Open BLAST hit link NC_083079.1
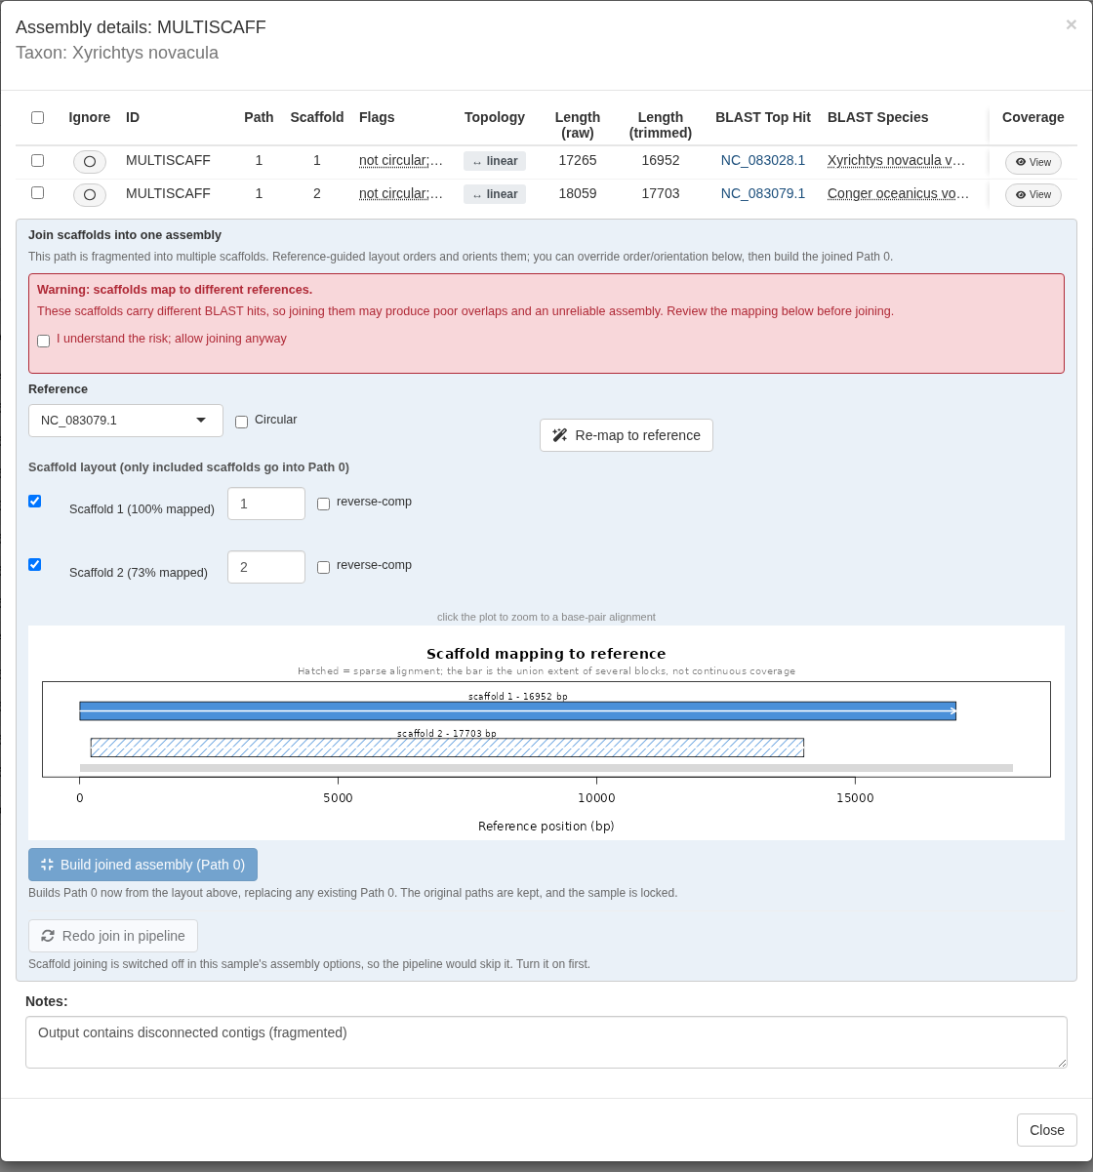Screen dimensions: 1093x1172 pos(763,193)
